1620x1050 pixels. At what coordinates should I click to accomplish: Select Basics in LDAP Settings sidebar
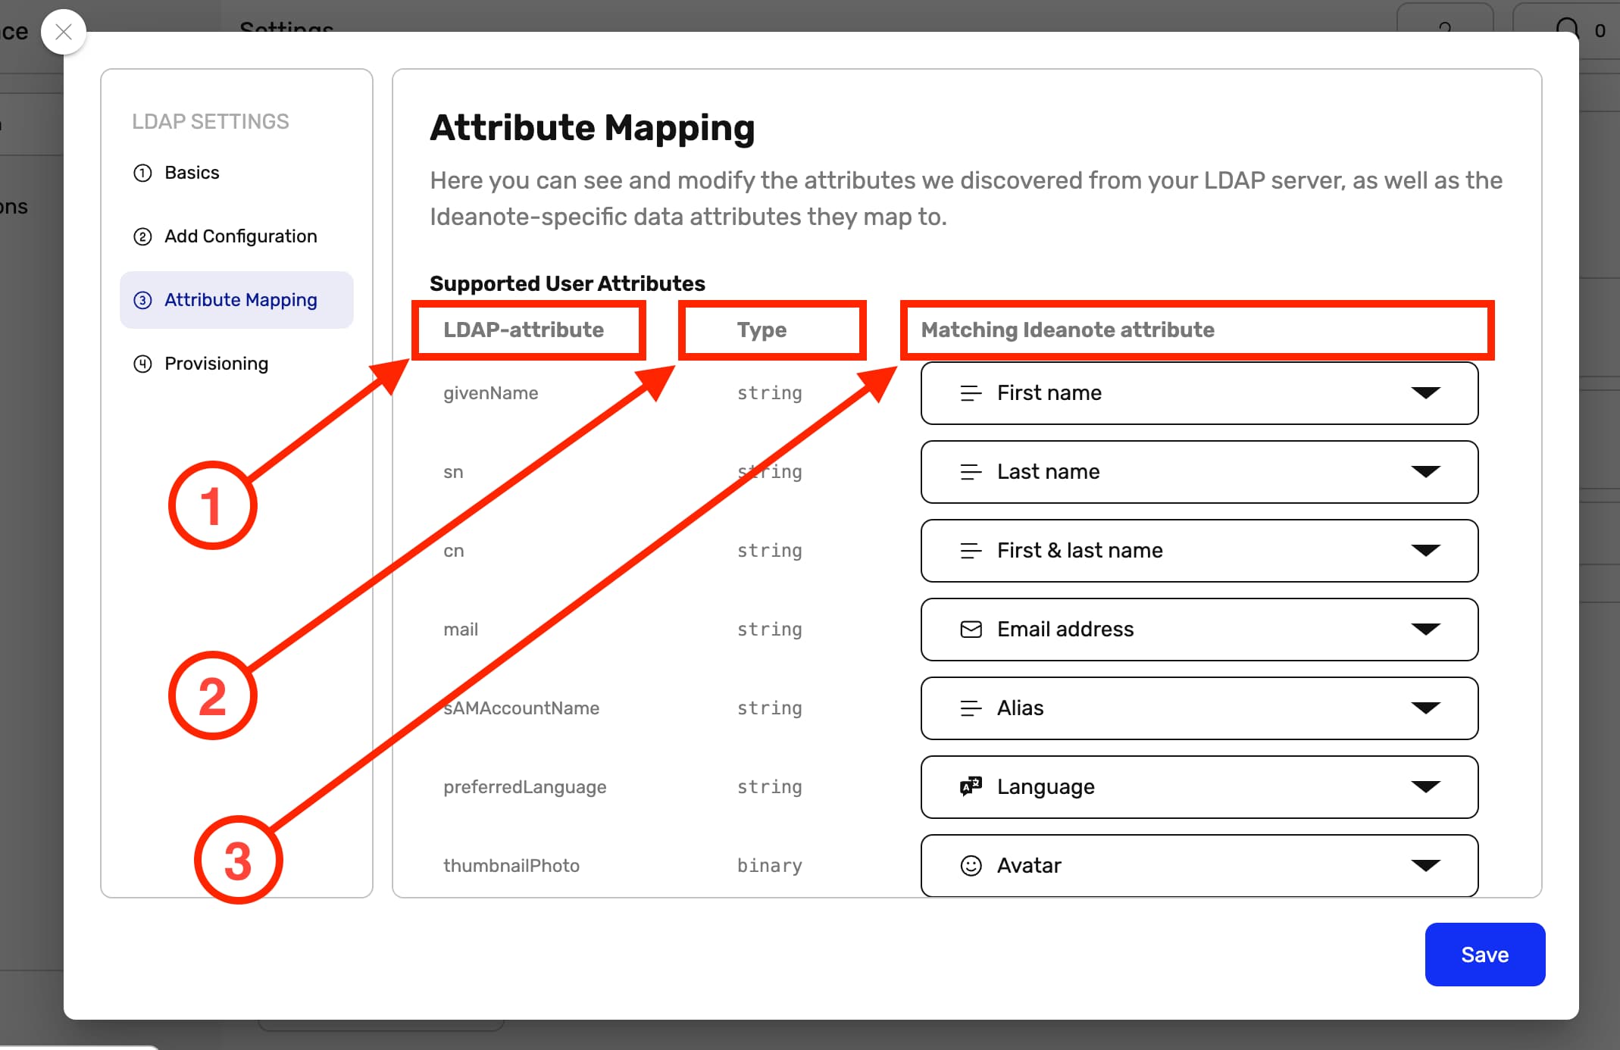pos(191,173)
